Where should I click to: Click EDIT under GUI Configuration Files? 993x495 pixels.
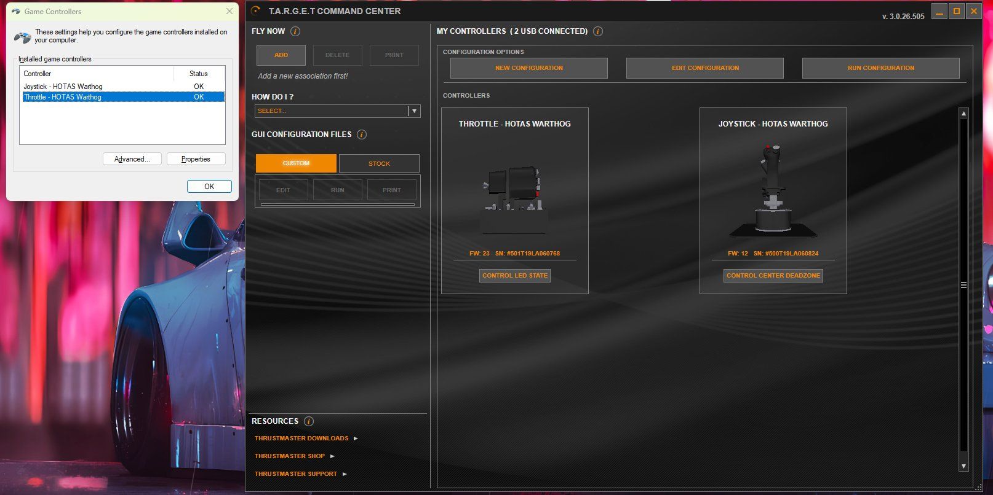[283, 190]
